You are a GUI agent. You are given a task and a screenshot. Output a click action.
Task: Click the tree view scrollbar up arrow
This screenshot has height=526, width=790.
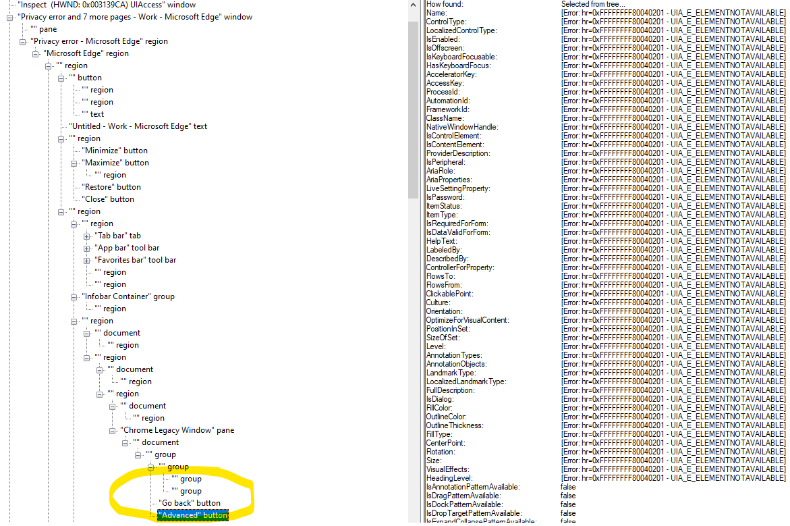[x=413, y=5]
